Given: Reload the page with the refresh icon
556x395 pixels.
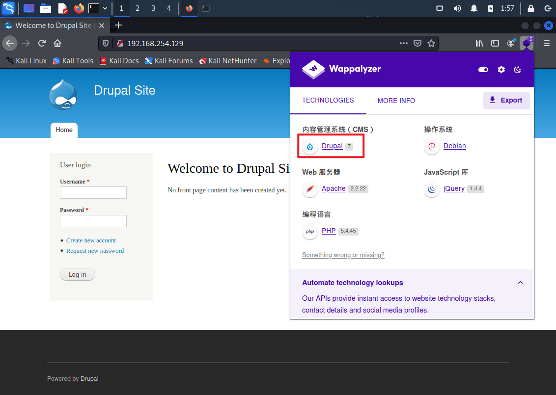Looking at the screenshot, I should [x=42, y=43].
